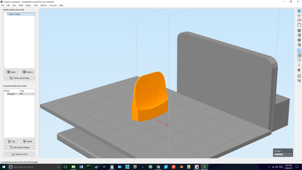Open the Account menu
302x170 pixels.
pyautogui.click(x=53, y=5)
